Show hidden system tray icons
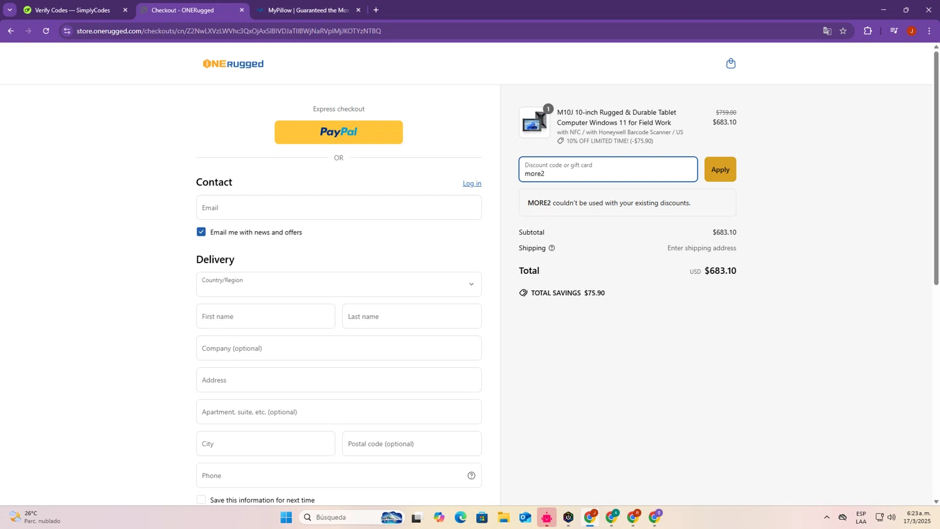 tap(827, 517)
